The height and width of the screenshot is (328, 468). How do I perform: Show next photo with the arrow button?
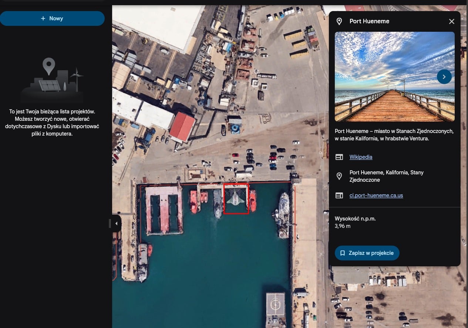tap(444, 77)
